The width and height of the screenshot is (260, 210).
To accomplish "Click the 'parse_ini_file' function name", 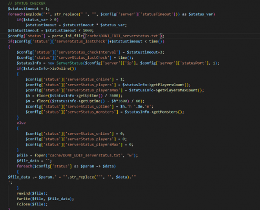I will click(x=67, y=36).
